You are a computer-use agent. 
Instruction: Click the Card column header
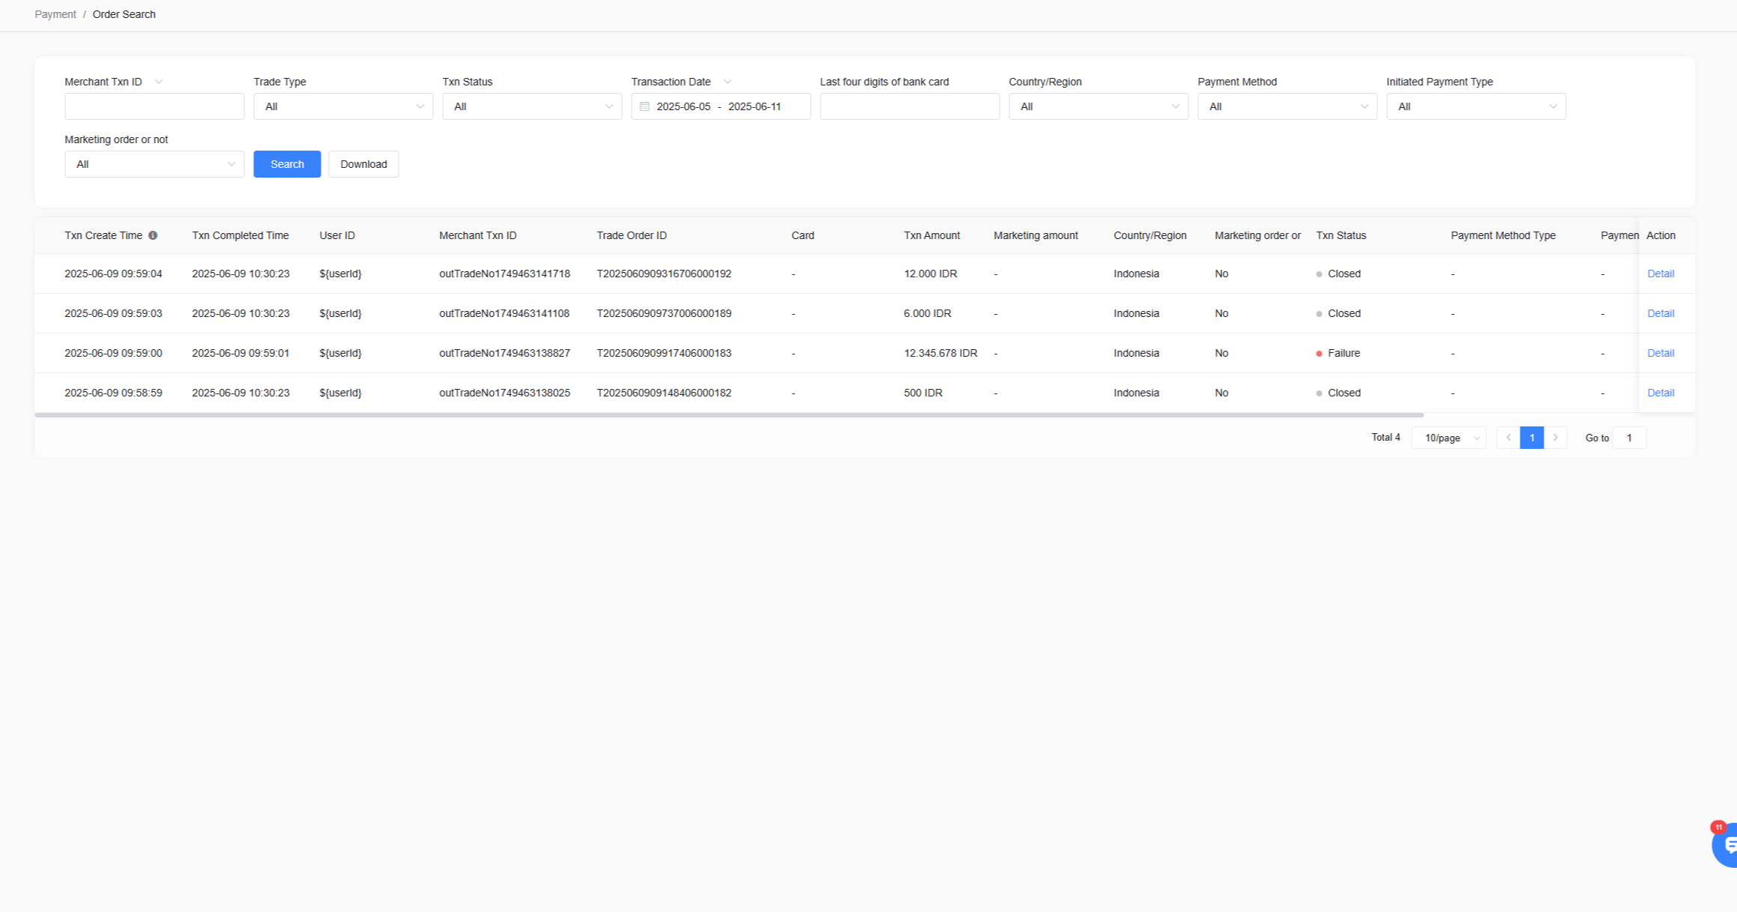(x=803, y=235)
